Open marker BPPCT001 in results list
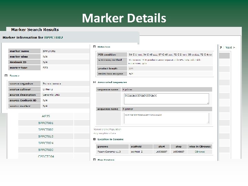Image resolution: width=248 pixels, height=186 pixels. coord(46,123)
